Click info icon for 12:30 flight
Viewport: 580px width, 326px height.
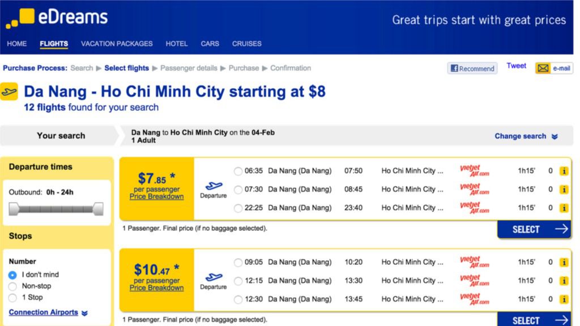(564, 299)
